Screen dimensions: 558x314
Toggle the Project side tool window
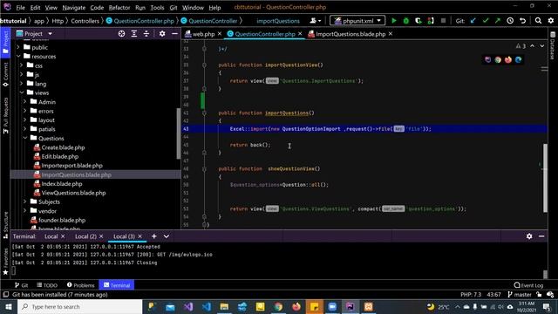pos(5,42)
